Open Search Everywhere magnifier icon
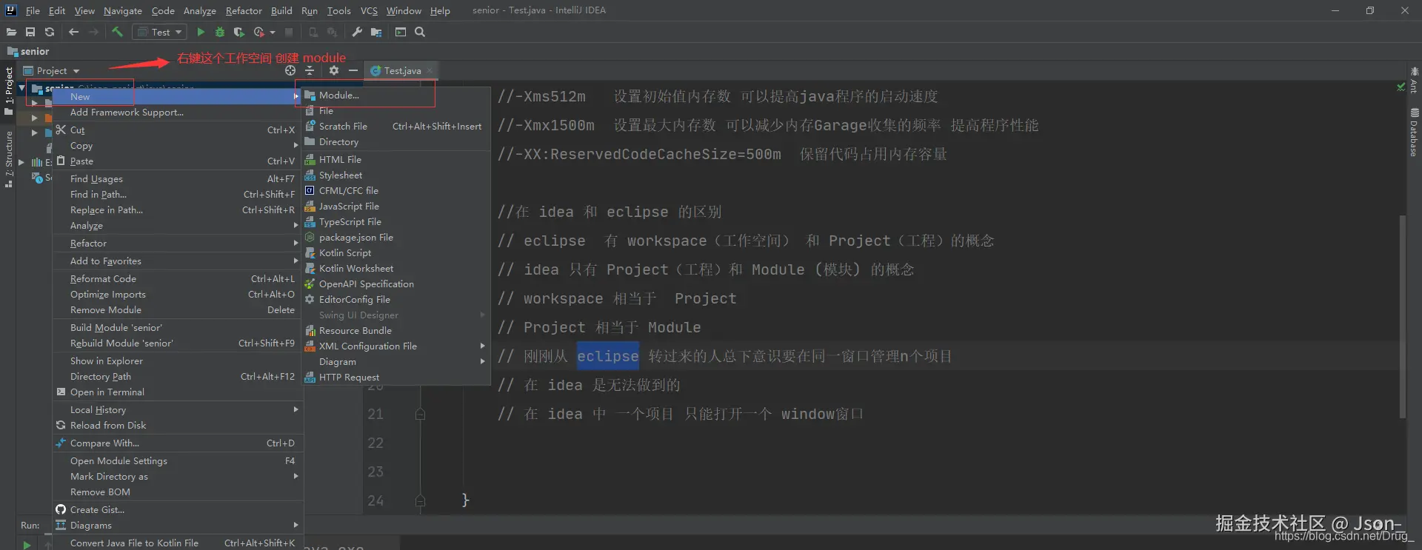The width and height of the screenshot is (1422, 550). pyautogui.click(x=420, y=32)
